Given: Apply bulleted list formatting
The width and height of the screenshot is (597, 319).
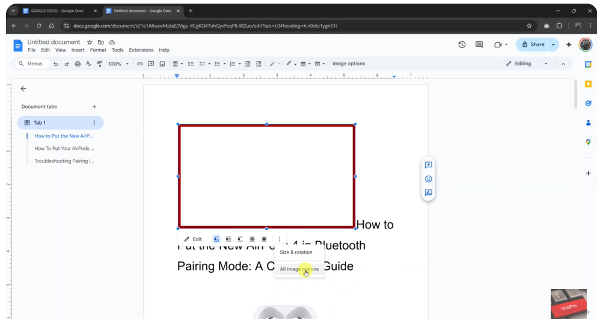Looking at the screenshot, I should pos(217,64).
